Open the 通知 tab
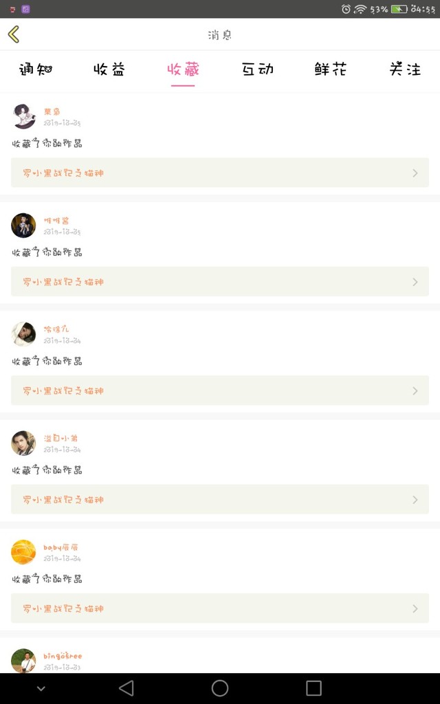This screenshot has width=440, height=704. (x=36, y=69)
